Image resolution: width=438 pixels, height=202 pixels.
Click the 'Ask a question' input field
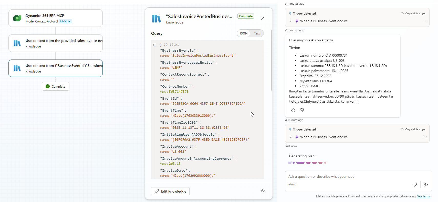click(348, 177)
